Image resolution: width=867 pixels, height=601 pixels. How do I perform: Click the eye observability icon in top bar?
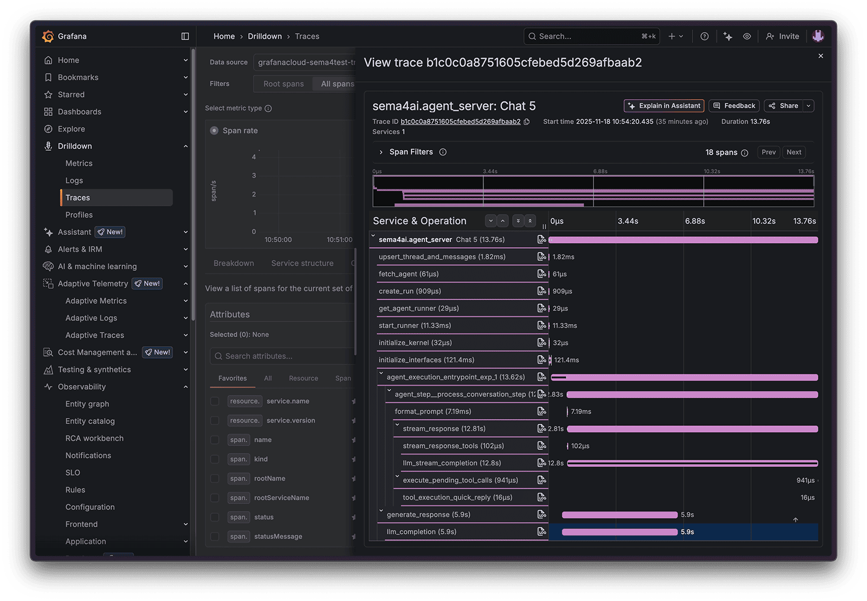tap(747, 36)
